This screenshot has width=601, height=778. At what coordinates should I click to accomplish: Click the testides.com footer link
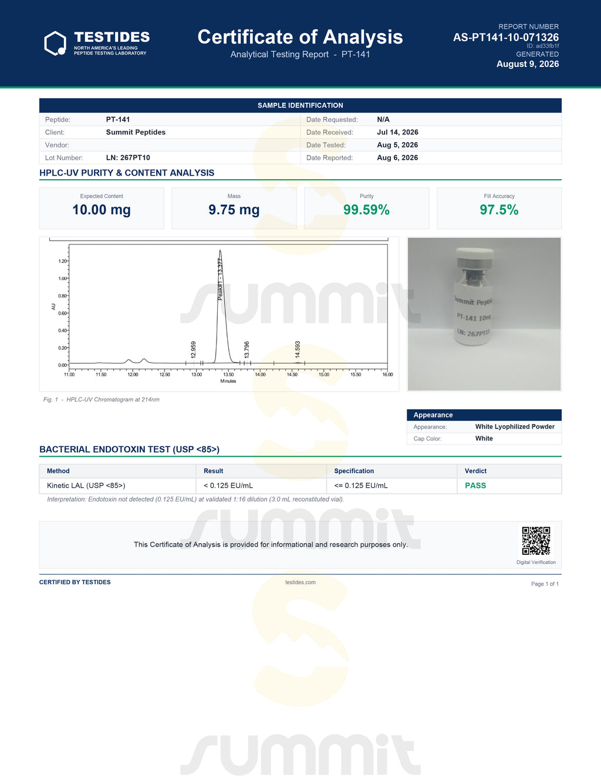point(300,582)
